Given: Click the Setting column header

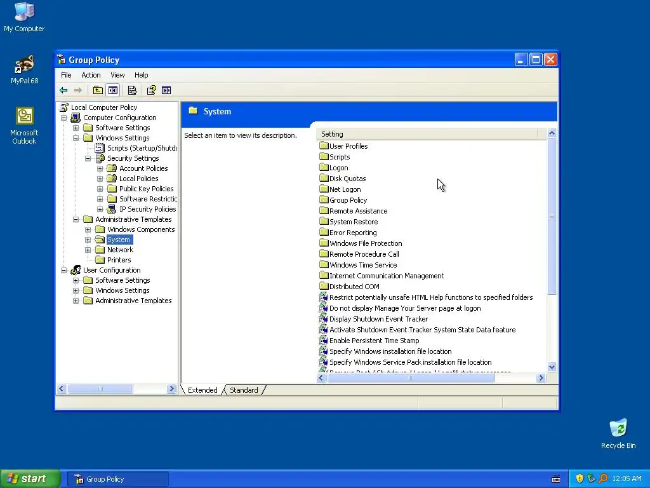Looking at the screenshot, I should (x=427, y=134).
